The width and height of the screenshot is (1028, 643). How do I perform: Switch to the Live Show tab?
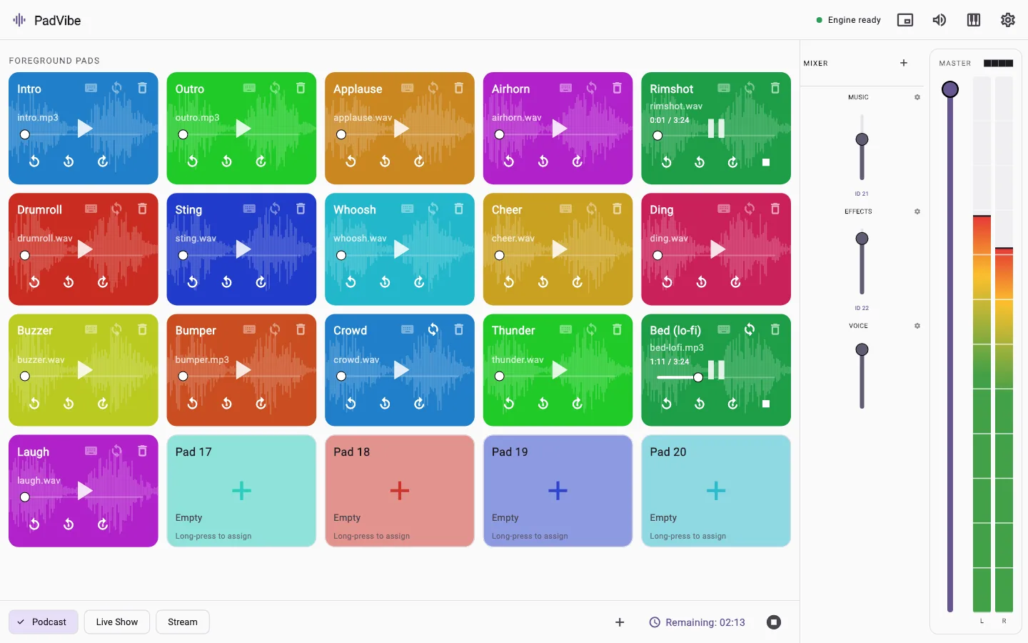click(x=117, y=622)
